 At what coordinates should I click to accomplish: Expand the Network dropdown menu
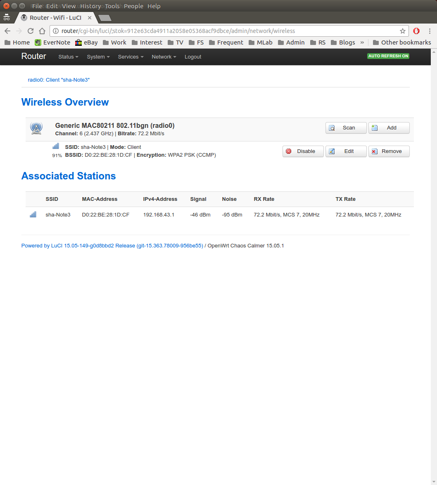(x=164, y=57)
